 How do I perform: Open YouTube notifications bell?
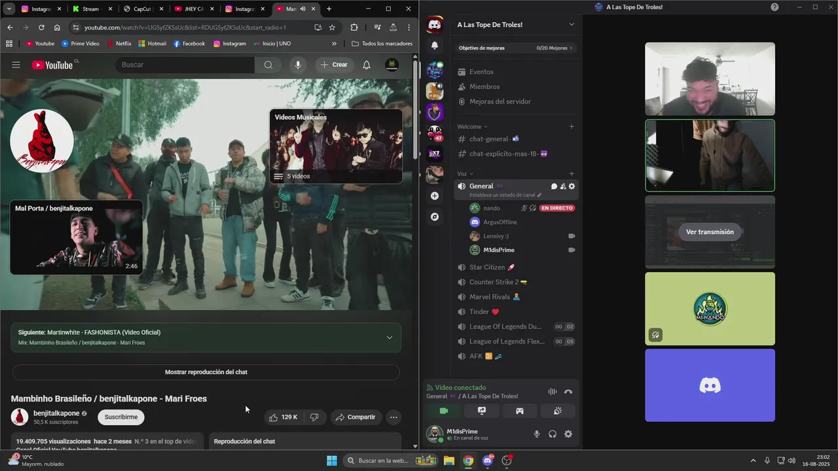coord(367,65)
